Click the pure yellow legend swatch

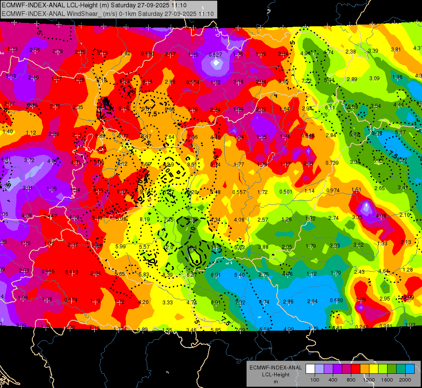pos(374,369)
